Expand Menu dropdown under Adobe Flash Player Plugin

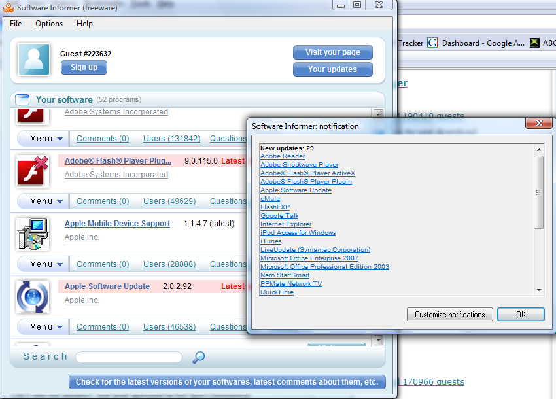(43, 201)
